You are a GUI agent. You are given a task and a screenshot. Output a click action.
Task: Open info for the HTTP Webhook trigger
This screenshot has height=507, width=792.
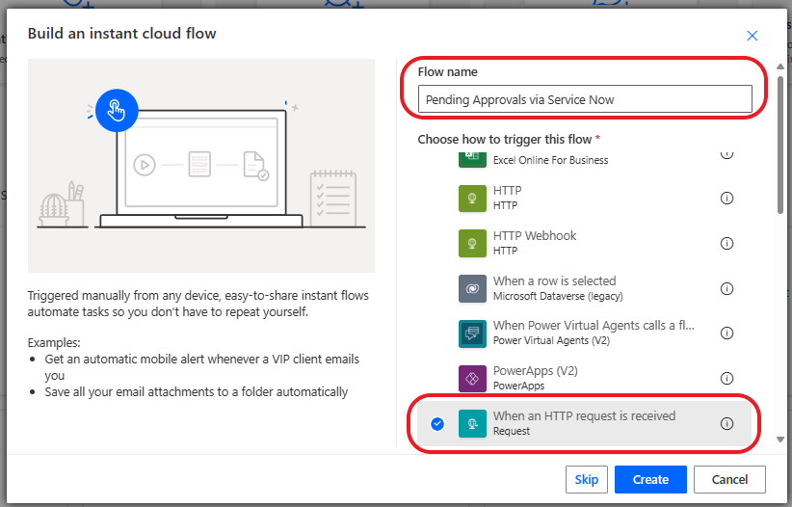tap(726, 244)
